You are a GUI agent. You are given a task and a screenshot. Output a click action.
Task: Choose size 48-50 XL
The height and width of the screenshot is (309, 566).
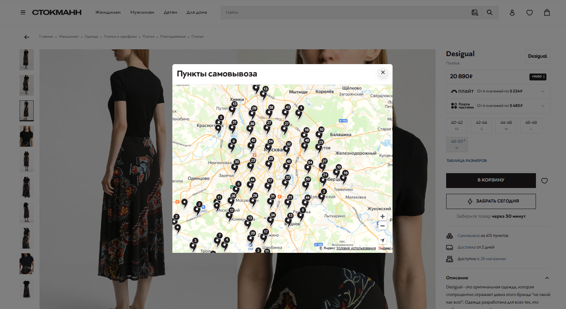(457, 145)
